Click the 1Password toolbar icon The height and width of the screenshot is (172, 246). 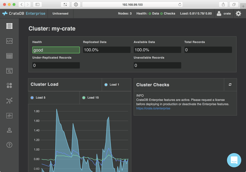(76, 5)
